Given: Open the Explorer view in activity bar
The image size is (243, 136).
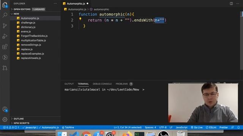Looking at the screenshot, I should click(x=5, y=5).
